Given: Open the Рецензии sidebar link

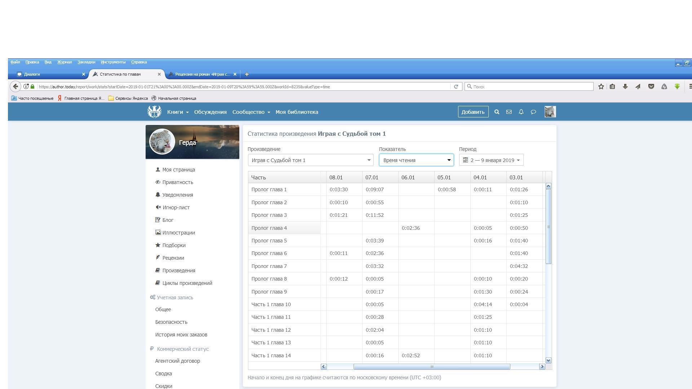Looking at the screenshot, I should click(173, 258).
